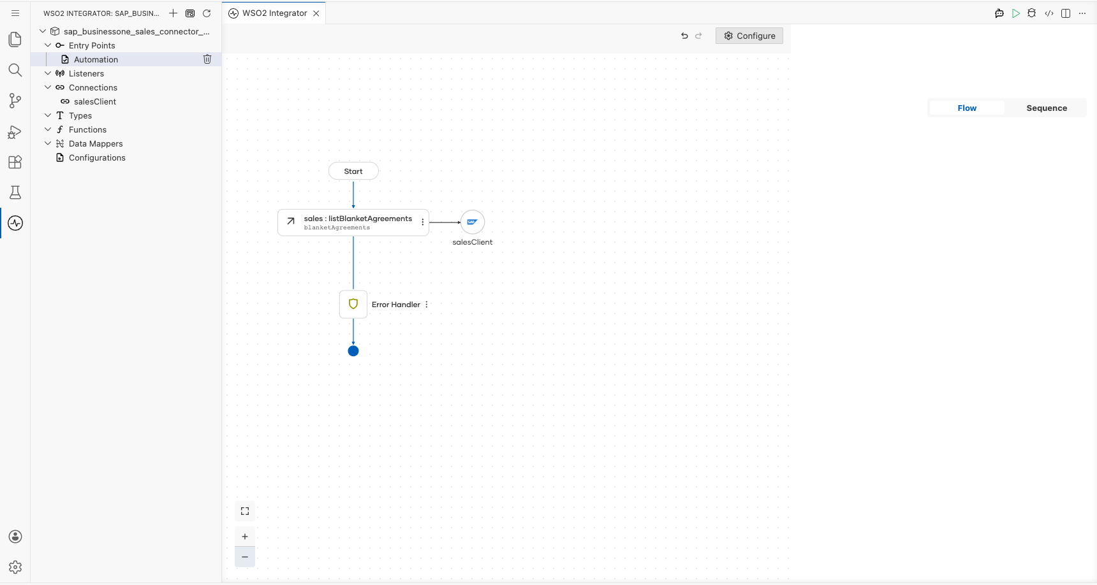
Task: Open the Search view
Action: click(x=15, y=70)
